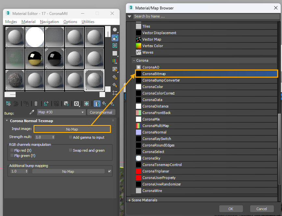
Task: Click the Material/Map Browser vertical scrollbar
Action: (x=279, y=149)
